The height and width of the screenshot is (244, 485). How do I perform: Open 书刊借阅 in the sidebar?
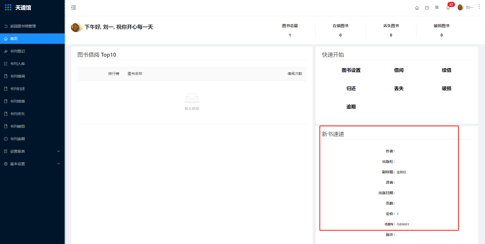coord(32,76)
